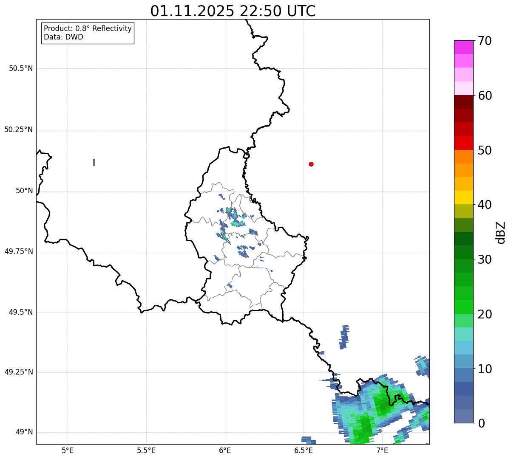This screenshot has height=459, width=511.
Task: Click the 49.5°N latitude label
Action: [x=21, y=312]
